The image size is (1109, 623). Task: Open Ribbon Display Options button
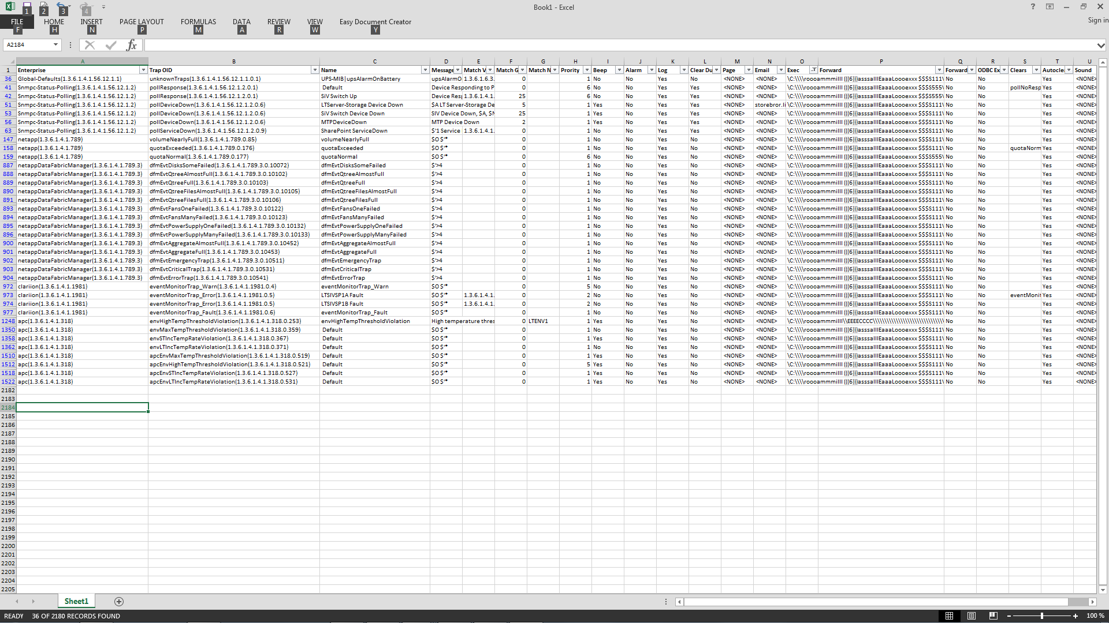tap(1050, 7)
